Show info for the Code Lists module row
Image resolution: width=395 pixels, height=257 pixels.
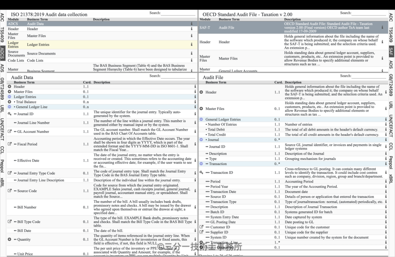[x=191, y=60]
